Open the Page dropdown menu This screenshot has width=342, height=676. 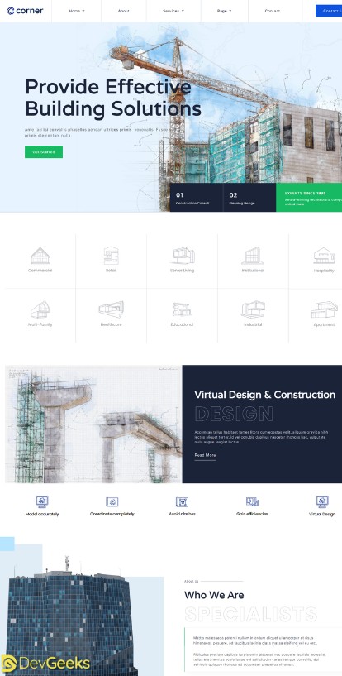point(224,11)
